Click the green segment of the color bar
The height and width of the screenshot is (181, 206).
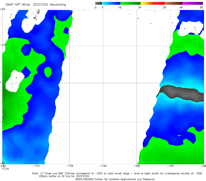coord(130,3)
